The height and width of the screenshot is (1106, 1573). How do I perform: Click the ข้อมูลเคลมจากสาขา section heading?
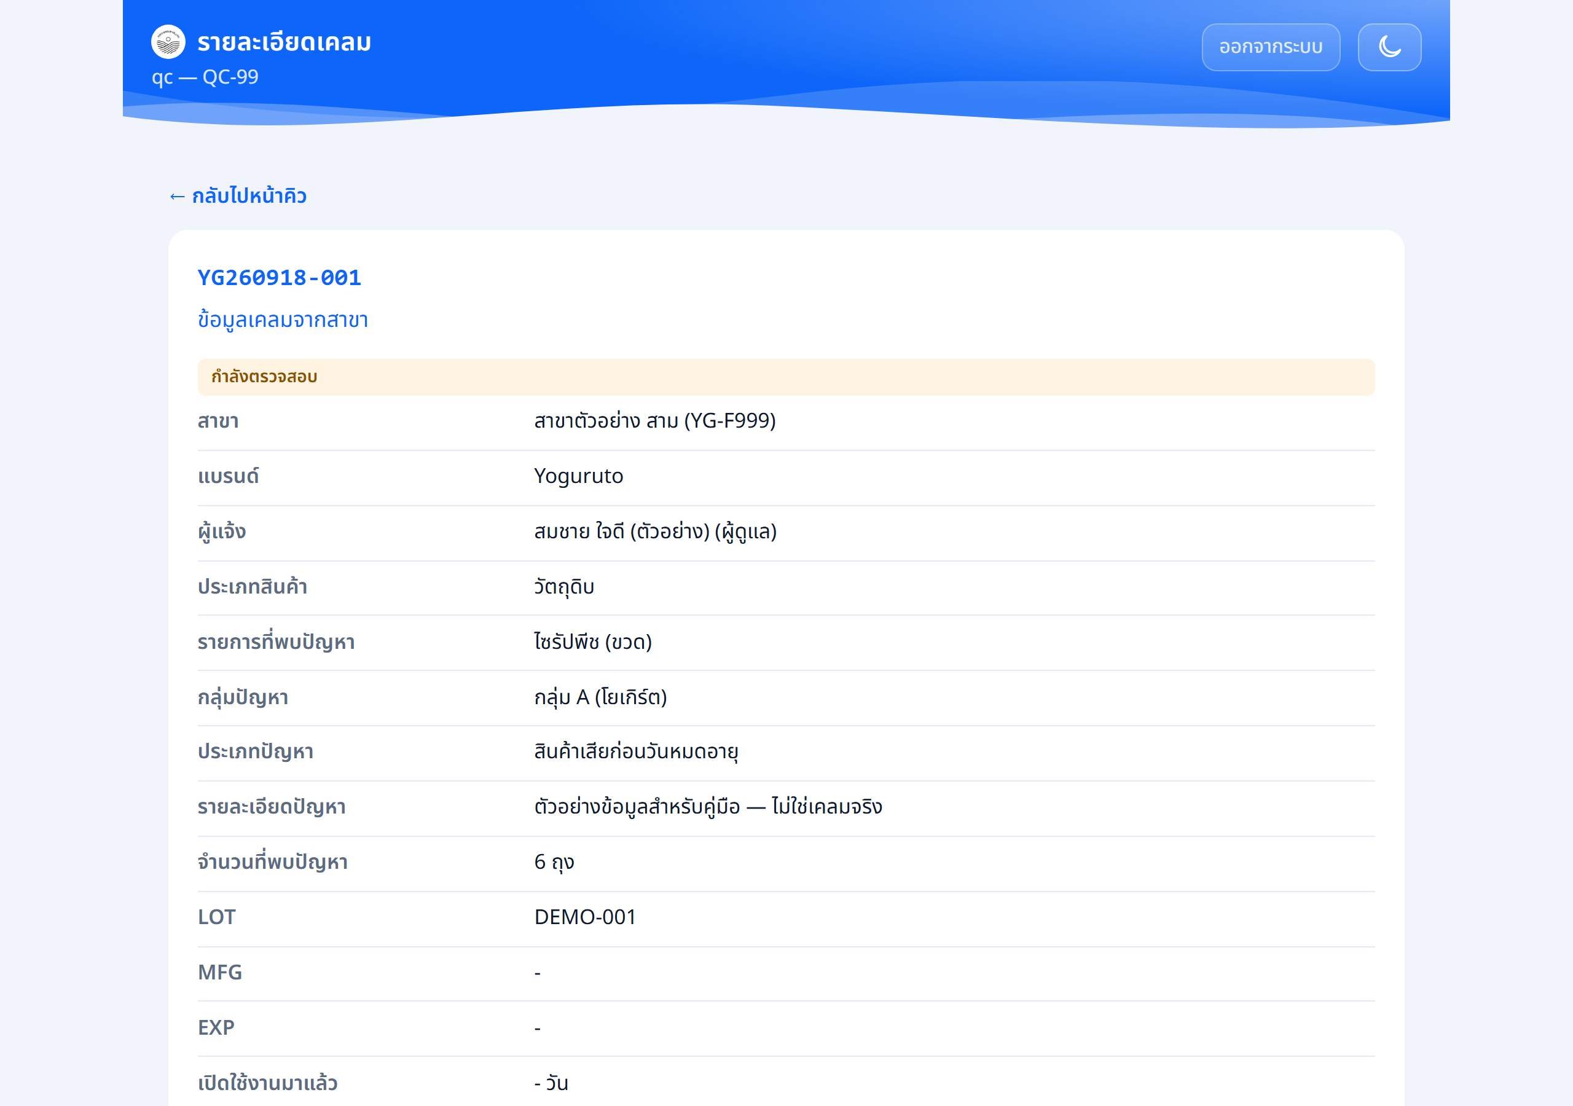pyautogui.click(x=282, y=320)
